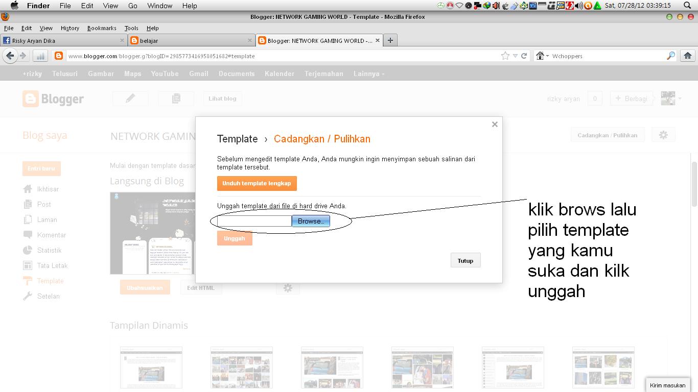Click the Berbagi button
This screenshot has height=392, width=698.
632,99
